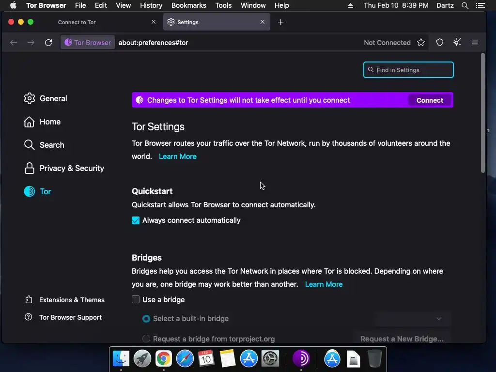The image size is (496, 372).
Task: Click the Not Connected status label
Action: pos(387,43)
